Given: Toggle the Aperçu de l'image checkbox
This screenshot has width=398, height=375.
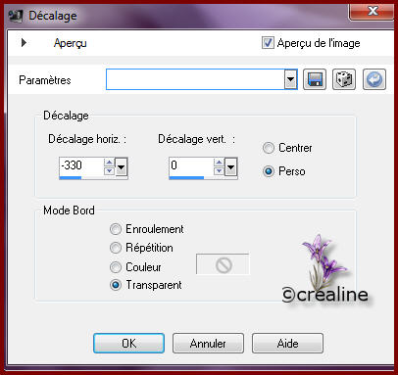Looking at the screenshot, I should pos(268,43).
